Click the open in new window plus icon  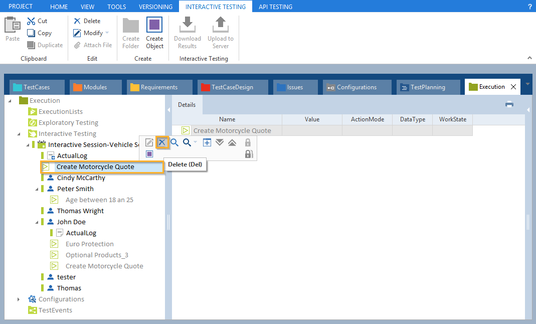207,142
